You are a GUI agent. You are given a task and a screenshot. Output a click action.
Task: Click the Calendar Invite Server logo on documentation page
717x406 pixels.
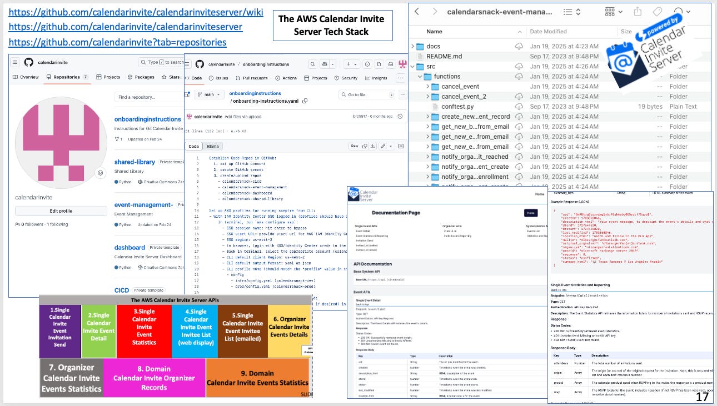[x=362, y=195]
